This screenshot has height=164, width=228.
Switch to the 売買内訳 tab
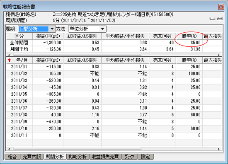[32, 157]
